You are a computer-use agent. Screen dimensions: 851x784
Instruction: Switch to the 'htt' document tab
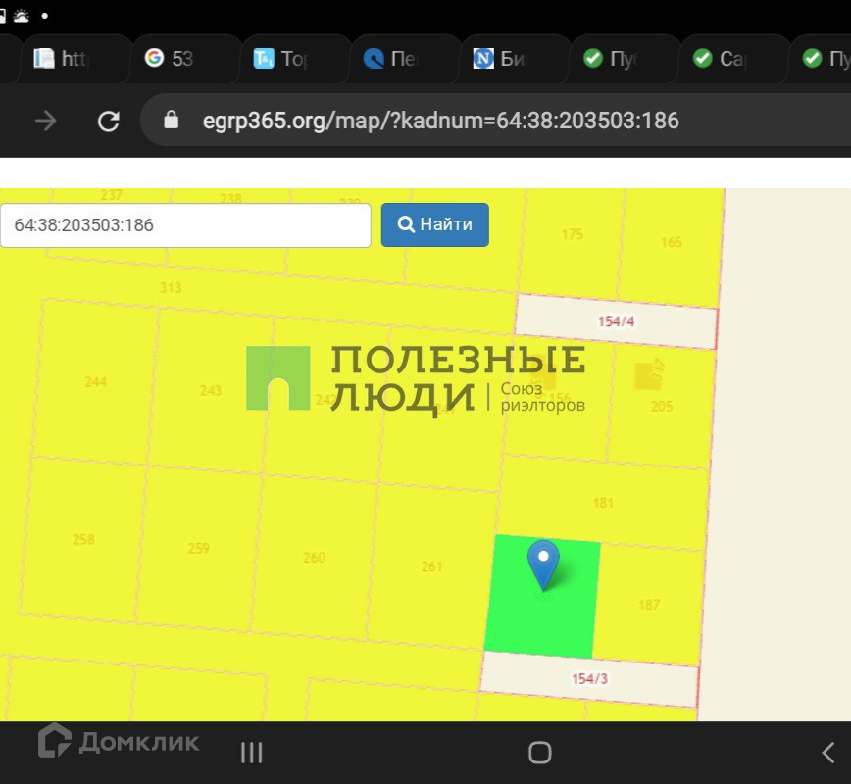pos(75,59)
